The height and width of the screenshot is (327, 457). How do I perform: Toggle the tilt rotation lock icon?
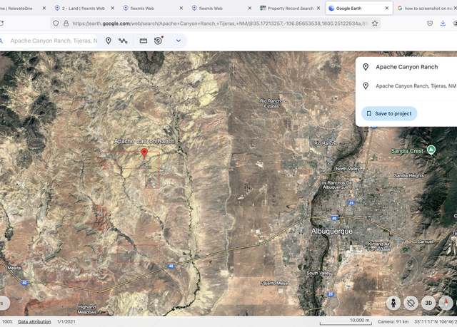(411, 303)
